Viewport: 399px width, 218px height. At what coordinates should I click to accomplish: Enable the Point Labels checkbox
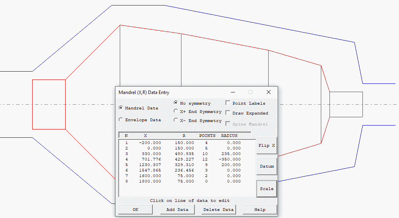pyautogui.click(x=228, y=103)
